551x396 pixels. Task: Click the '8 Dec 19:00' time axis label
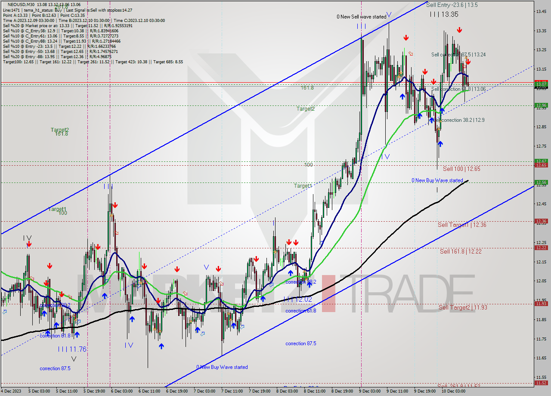pyautogui.click(x=342, y=391)
